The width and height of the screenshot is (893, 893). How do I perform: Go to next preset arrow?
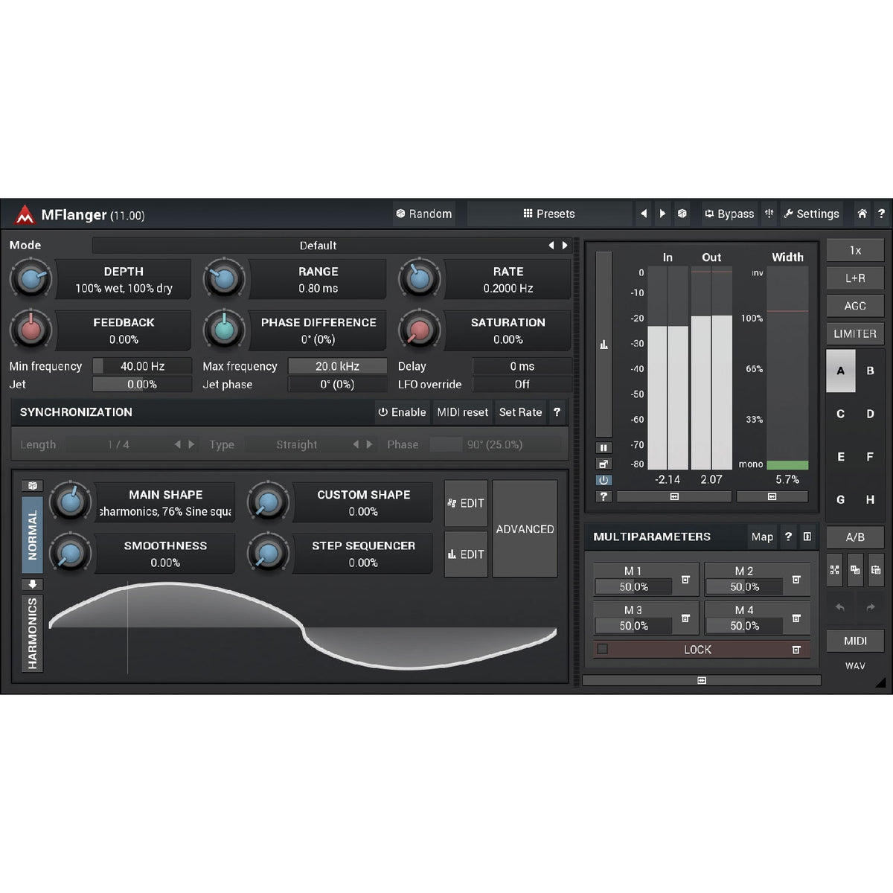[662, 214]
